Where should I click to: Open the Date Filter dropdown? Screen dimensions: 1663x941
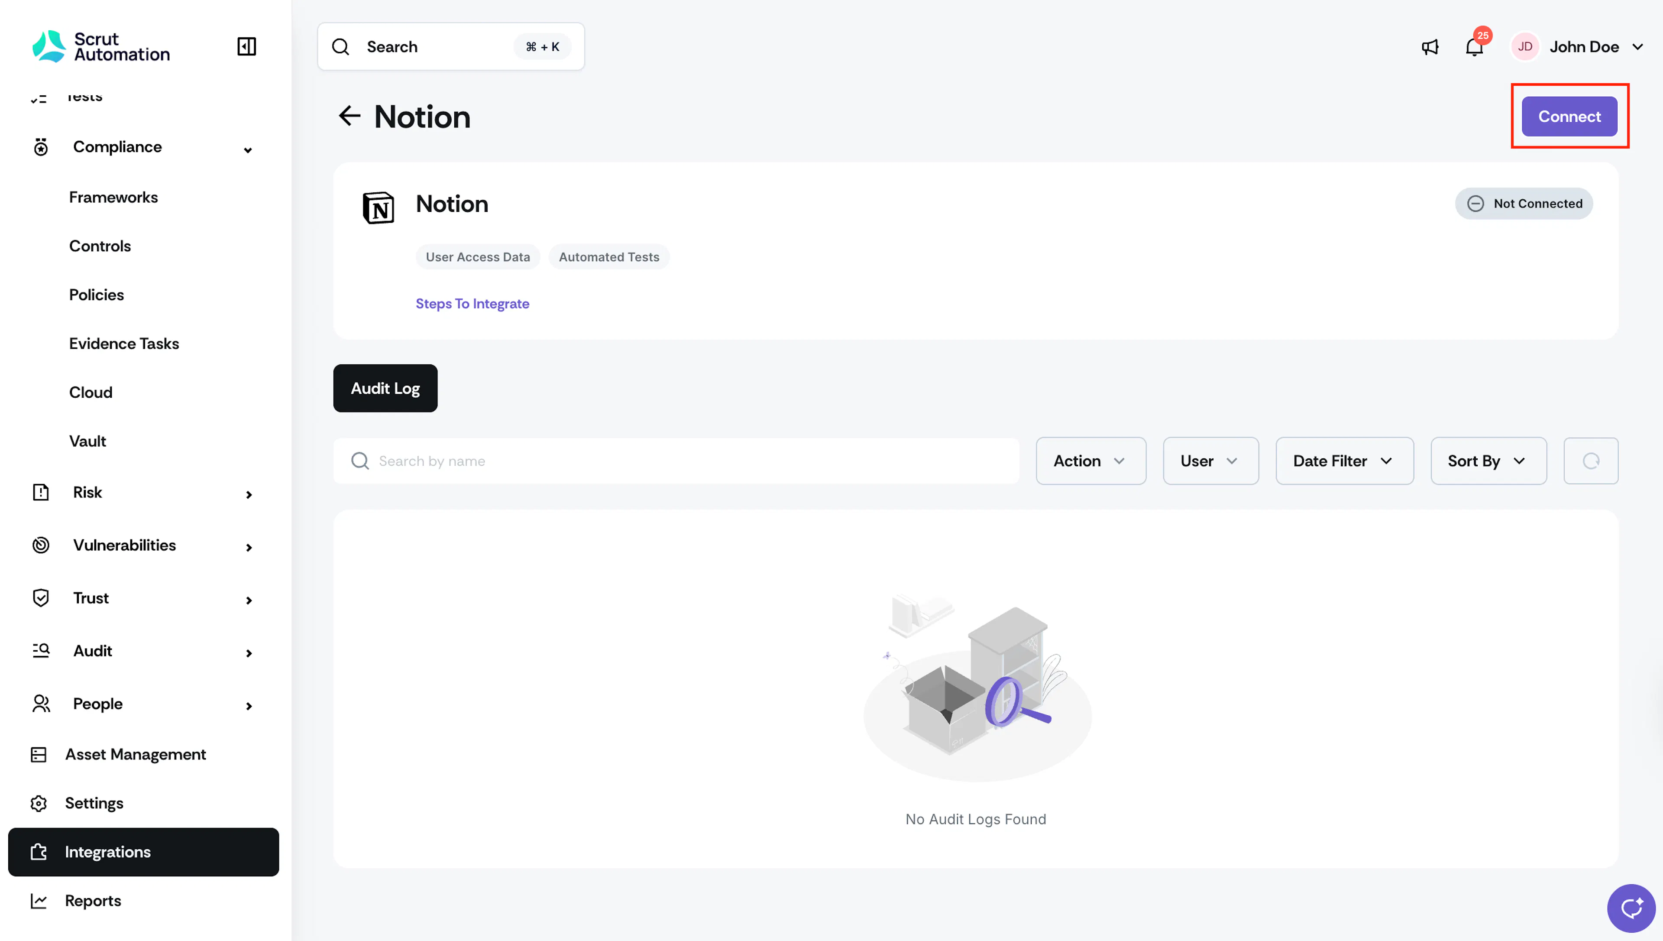pyautogui.click(x=1344, y=461)
